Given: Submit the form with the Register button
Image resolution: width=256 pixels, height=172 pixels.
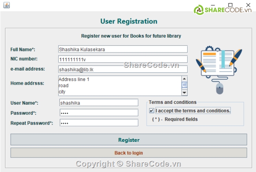Looking at the screenshot, I should [129, 140].
